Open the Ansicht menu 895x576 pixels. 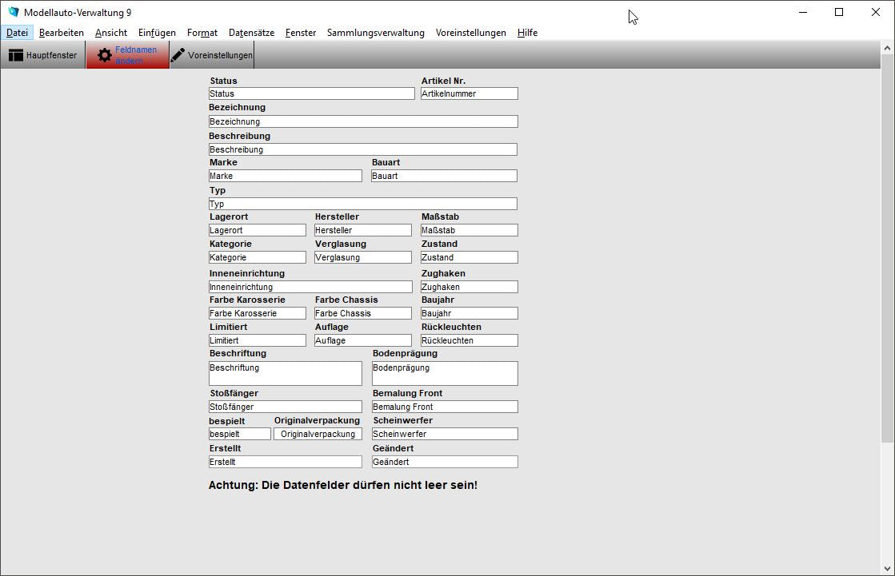click(110, 33)
